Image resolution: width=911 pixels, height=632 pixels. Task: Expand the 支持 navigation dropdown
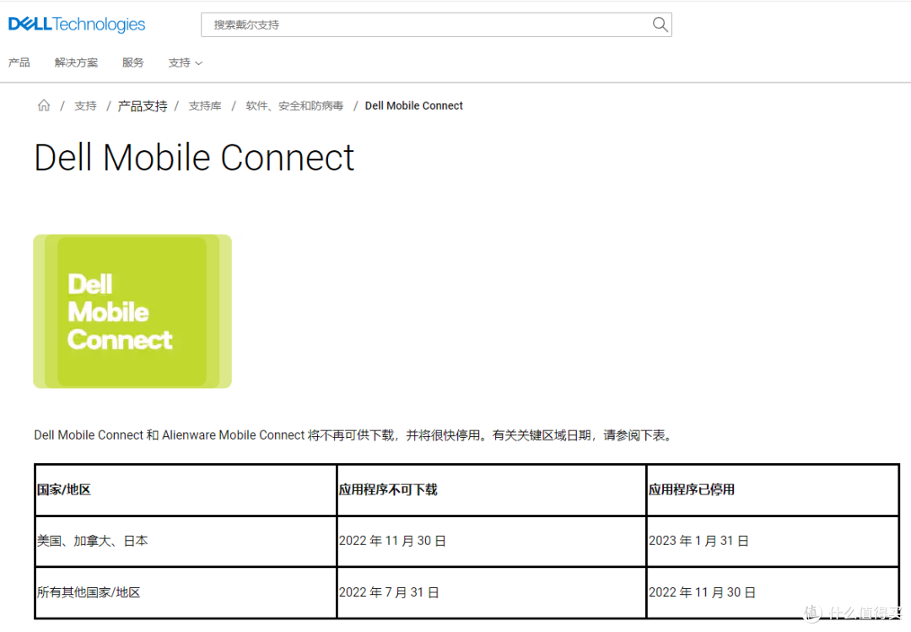179,62
